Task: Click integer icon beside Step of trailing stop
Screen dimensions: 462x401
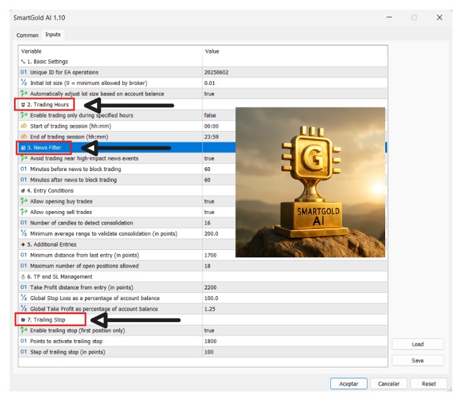Action: click(x=23, y=352)
